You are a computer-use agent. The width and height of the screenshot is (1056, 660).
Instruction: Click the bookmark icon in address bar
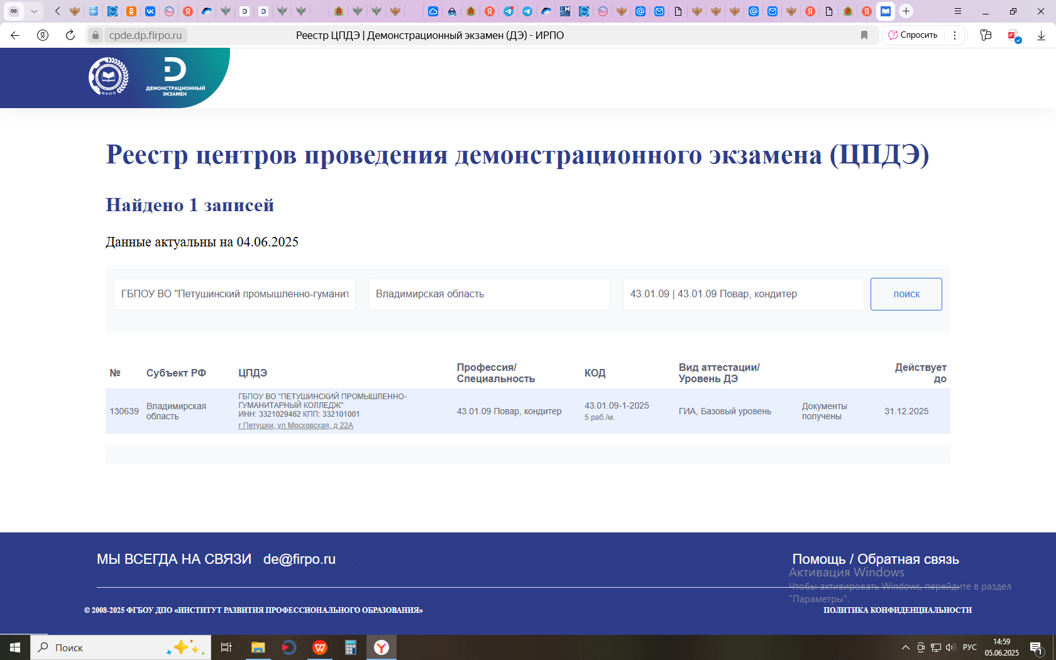click(x=864, y=35)
